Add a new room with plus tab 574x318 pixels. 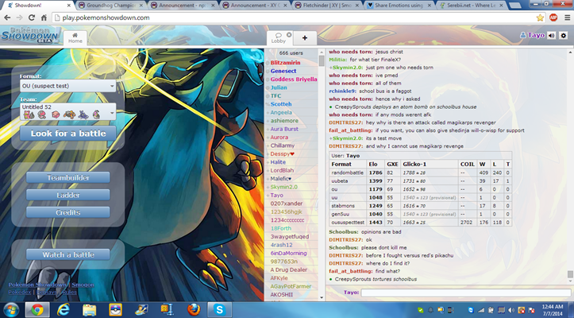coord(305,38)
